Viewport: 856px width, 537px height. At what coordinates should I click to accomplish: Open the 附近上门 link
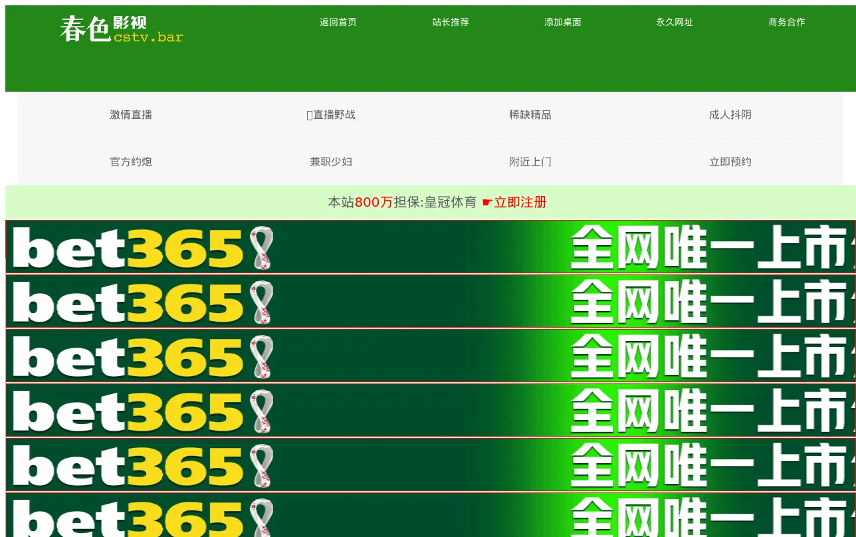click(530, 161)
